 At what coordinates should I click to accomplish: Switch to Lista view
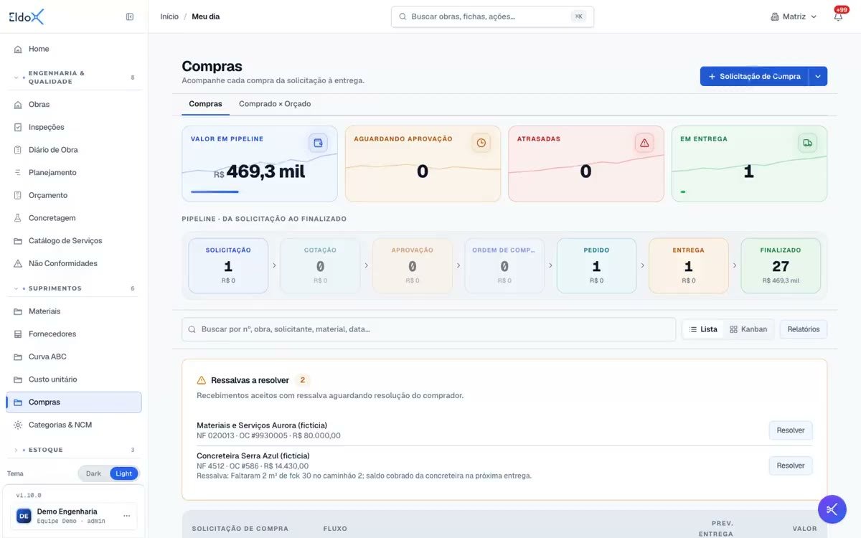(703, 329)
